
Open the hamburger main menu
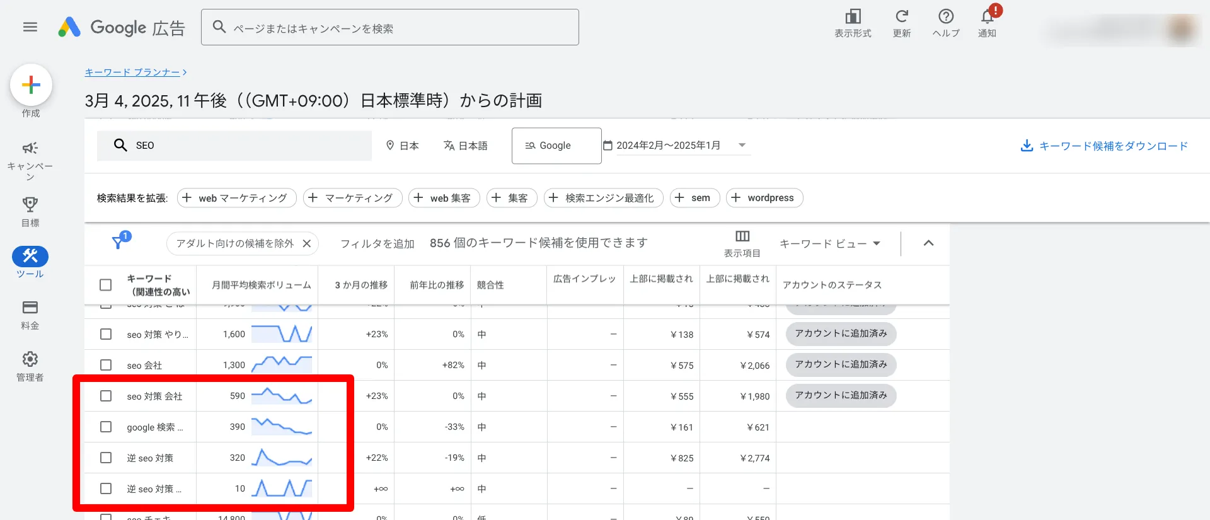point(30,27)
